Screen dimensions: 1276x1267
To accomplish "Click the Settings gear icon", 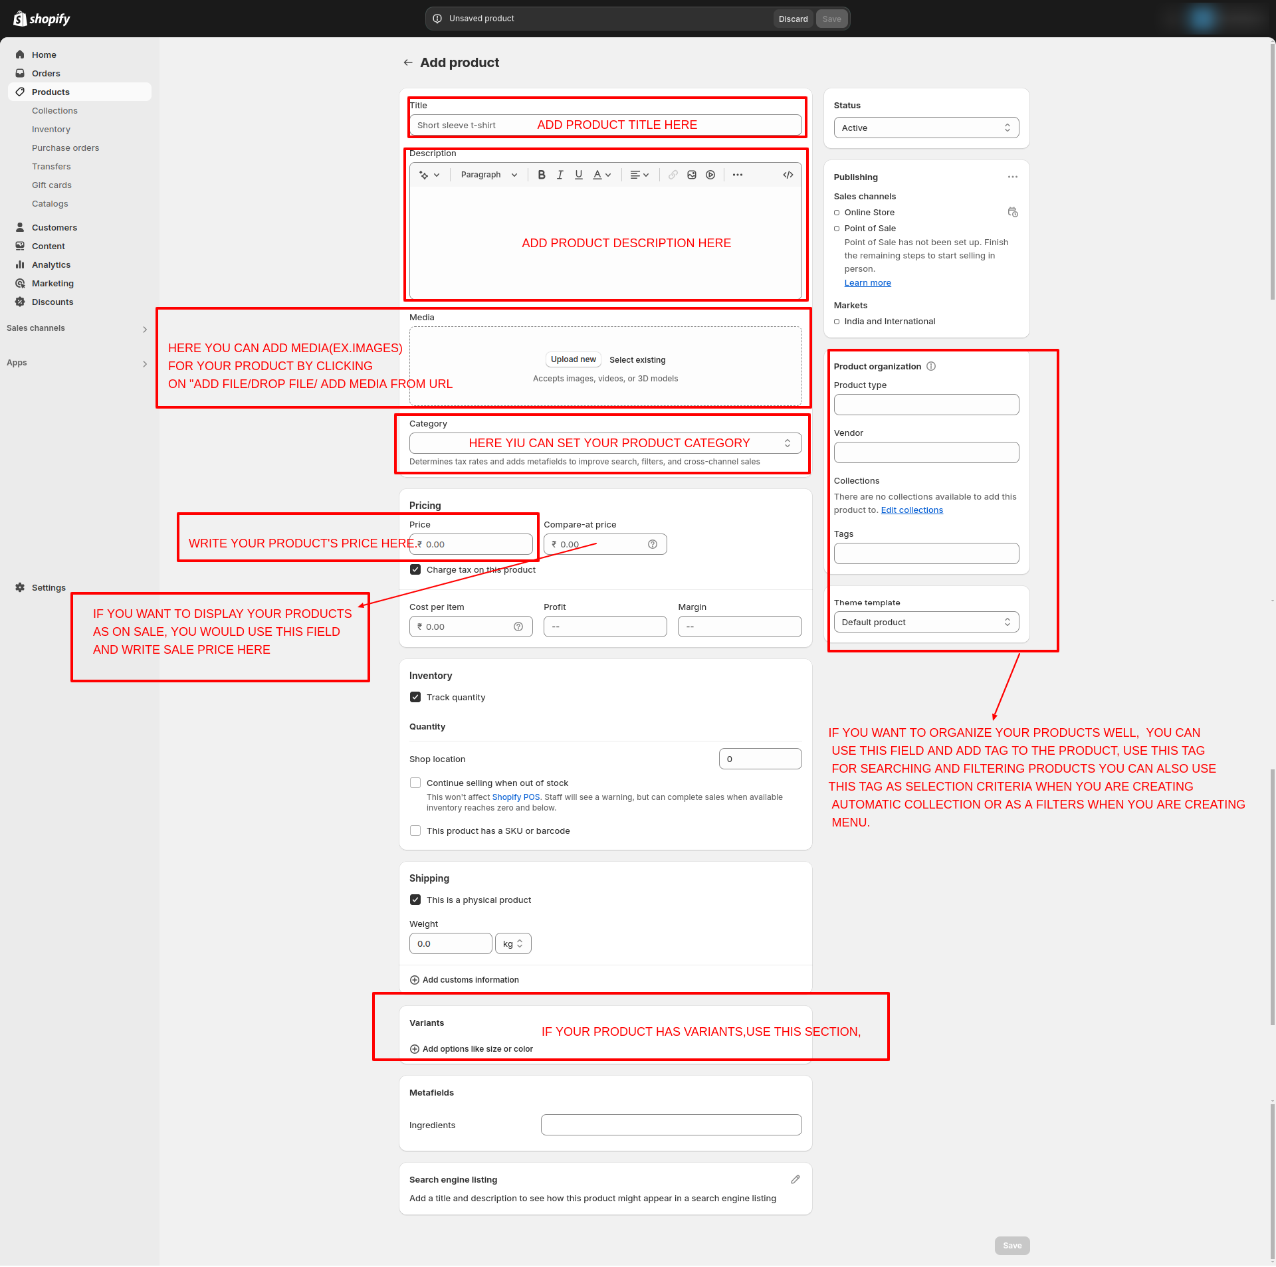I will 20,587.
